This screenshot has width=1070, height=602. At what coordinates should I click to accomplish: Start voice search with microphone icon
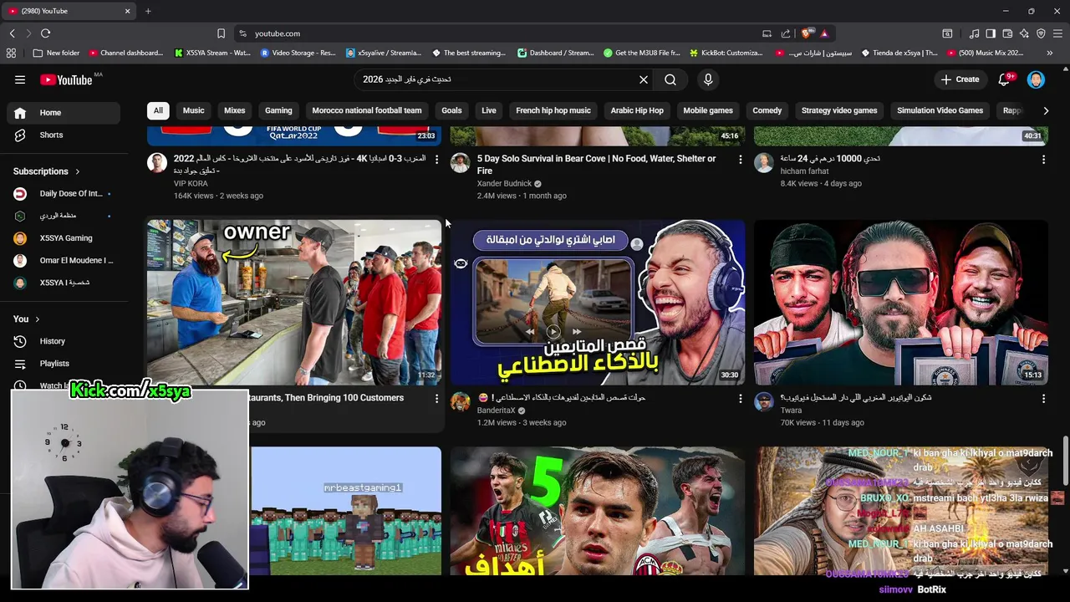pos(708,79)
